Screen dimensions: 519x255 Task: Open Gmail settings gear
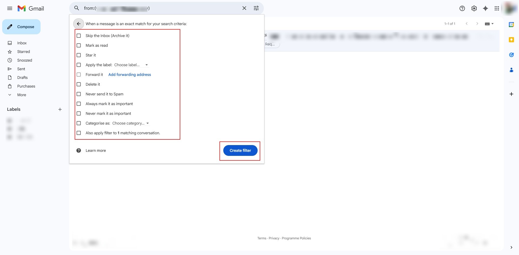tap(474, 8)
